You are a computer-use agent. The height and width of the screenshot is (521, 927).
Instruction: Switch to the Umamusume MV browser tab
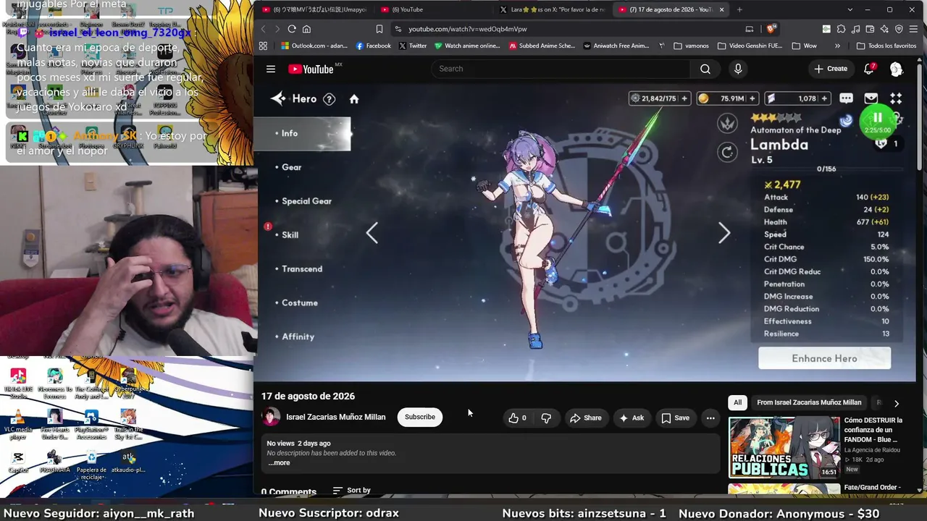(314, 9)
